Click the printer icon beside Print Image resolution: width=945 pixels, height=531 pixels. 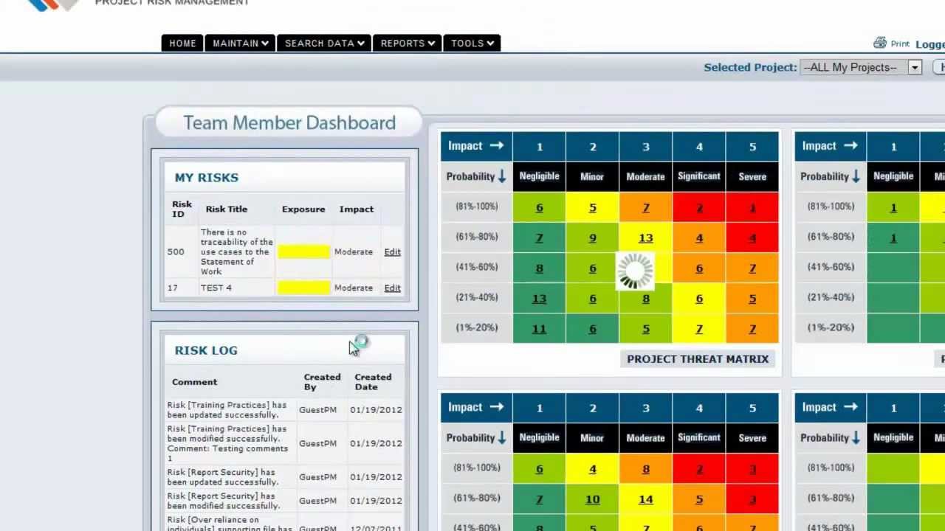(x=879, y=43)
